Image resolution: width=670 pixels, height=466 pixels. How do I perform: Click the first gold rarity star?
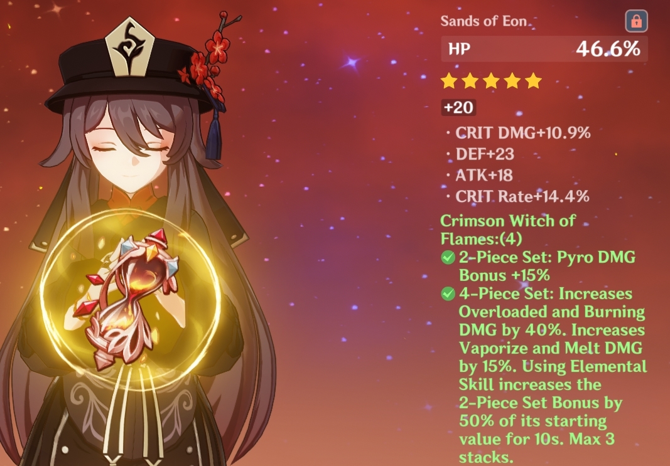pyautogui.click(x=449, y=81)
